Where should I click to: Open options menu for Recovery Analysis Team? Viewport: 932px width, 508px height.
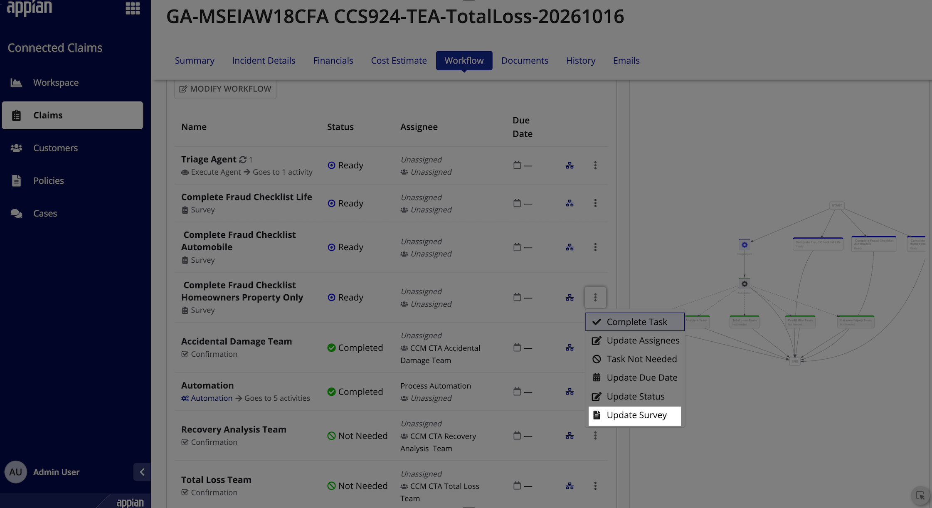(595, 436)
